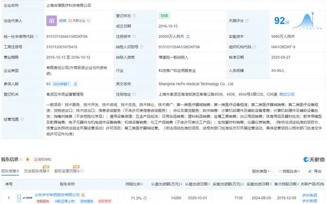
Task: Sort by 首次持股日期 column header
Action: [287, 184]
